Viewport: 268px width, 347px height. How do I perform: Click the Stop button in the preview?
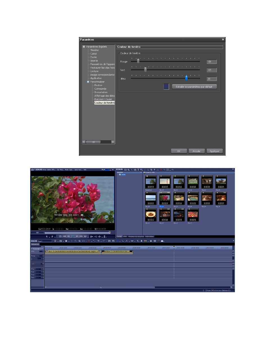[60, 237]
